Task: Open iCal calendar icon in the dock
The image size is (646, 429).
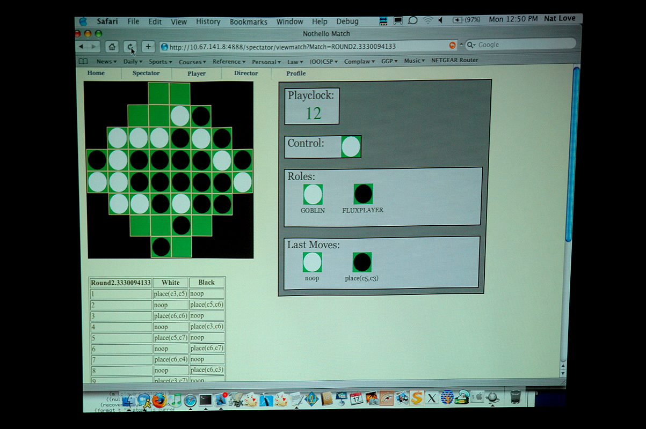Action: (x=356, y=398)
